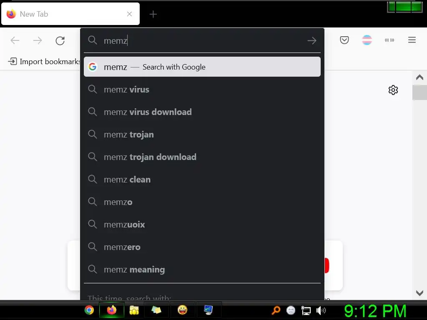Click the 9:12 PM clock
Viewport: 427px width, 320px height.
[375, 311]
